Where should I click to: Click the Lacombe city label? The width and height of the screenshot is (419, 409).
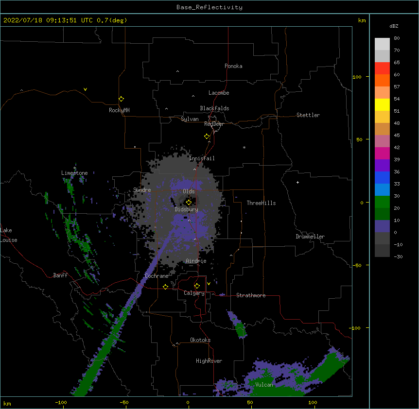[x=219, y=93]
